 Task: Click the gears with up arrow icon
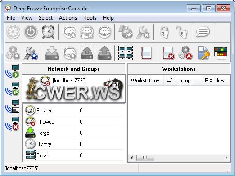pos(13,53)
